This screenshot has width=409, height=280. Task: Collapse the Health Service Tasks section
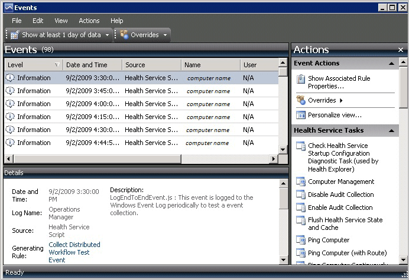[391, 131]
